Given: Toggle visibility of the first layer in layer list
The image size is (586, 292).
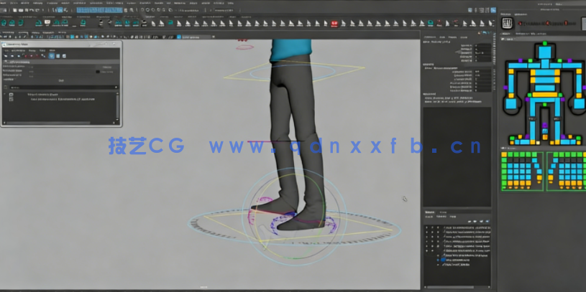Looking at the screenshot, I should [427, 227].
